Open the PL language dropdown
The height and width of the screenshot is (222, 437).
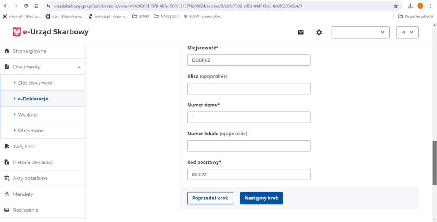click(407, 32)
